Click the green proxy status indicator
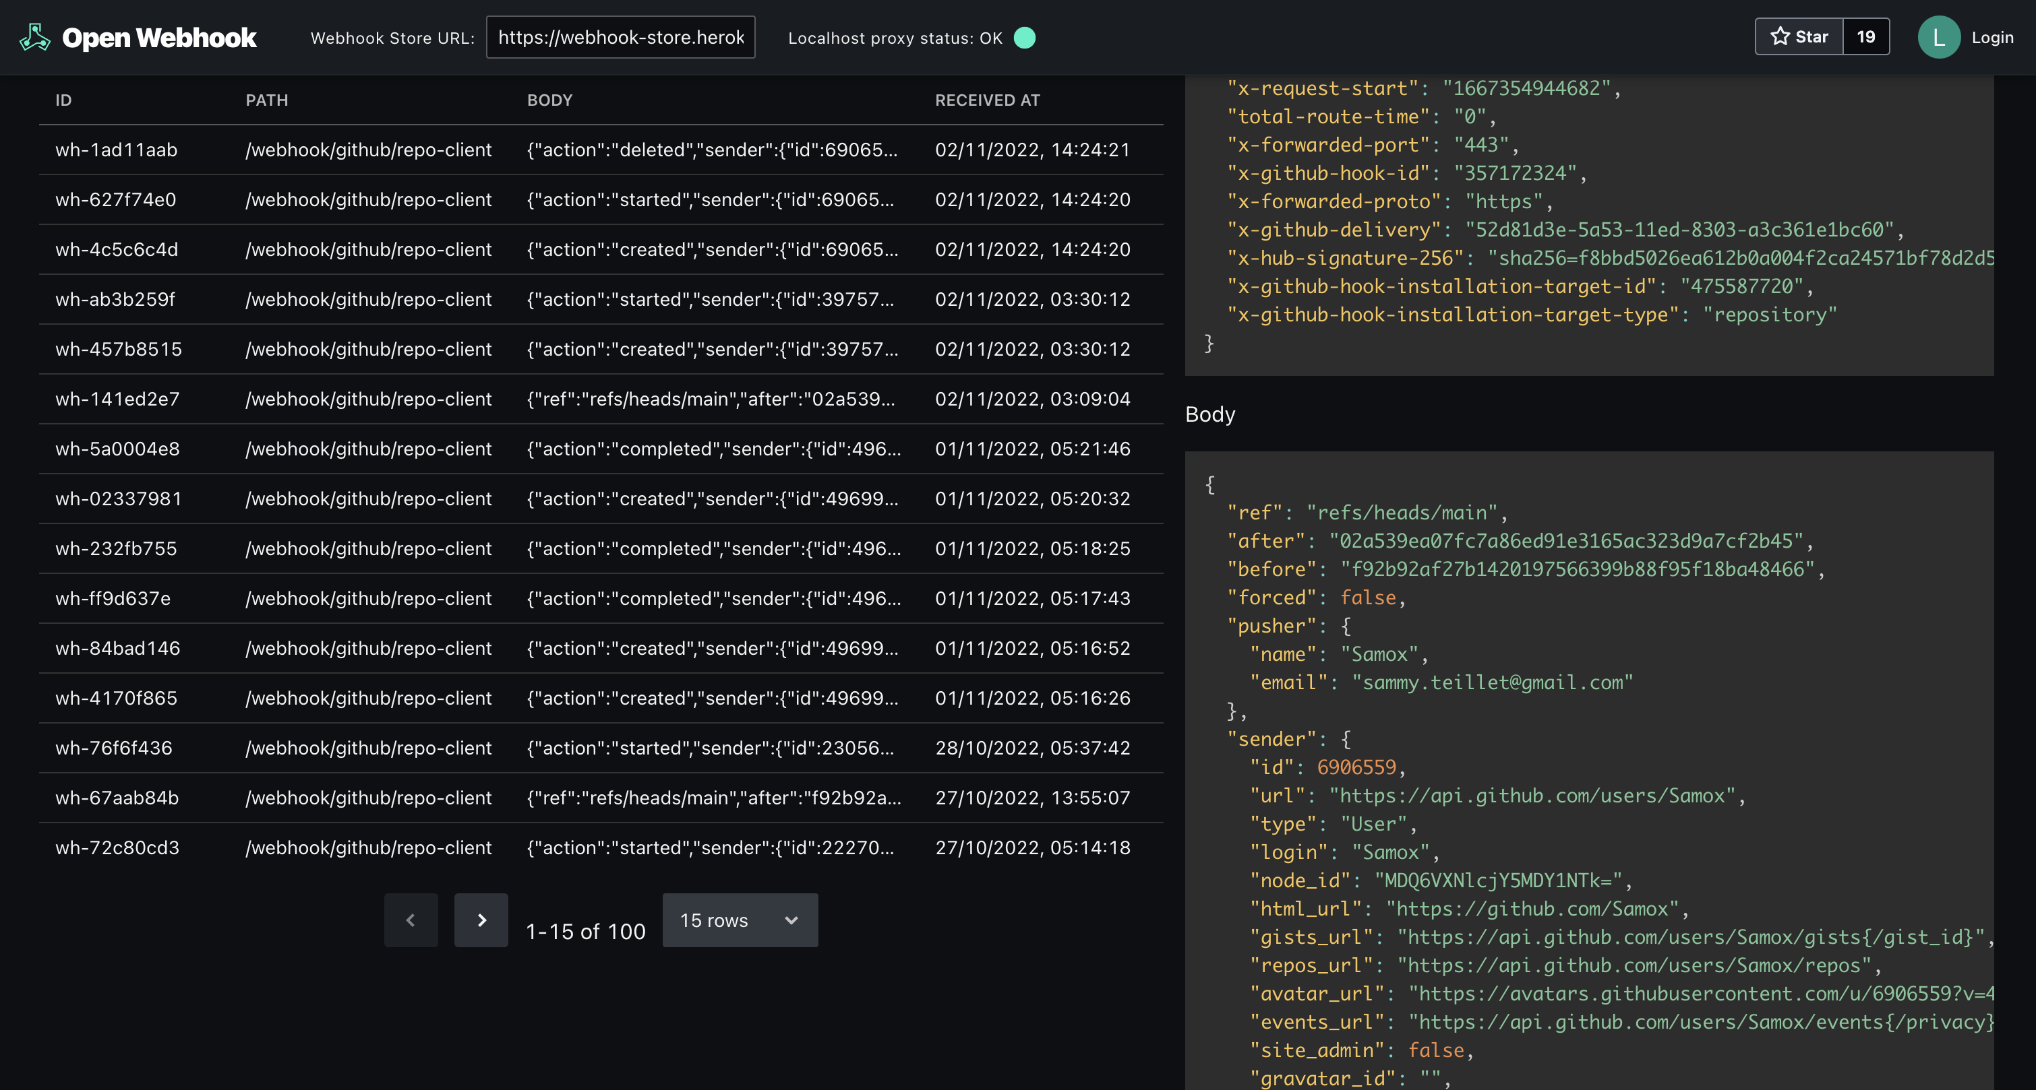2036x1090 pixels. (x=1024, y=38)
